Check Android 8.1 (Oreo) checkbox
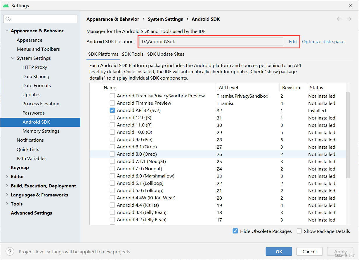The width and height of the screenshot is (359, 260). (x=112, y=147)
